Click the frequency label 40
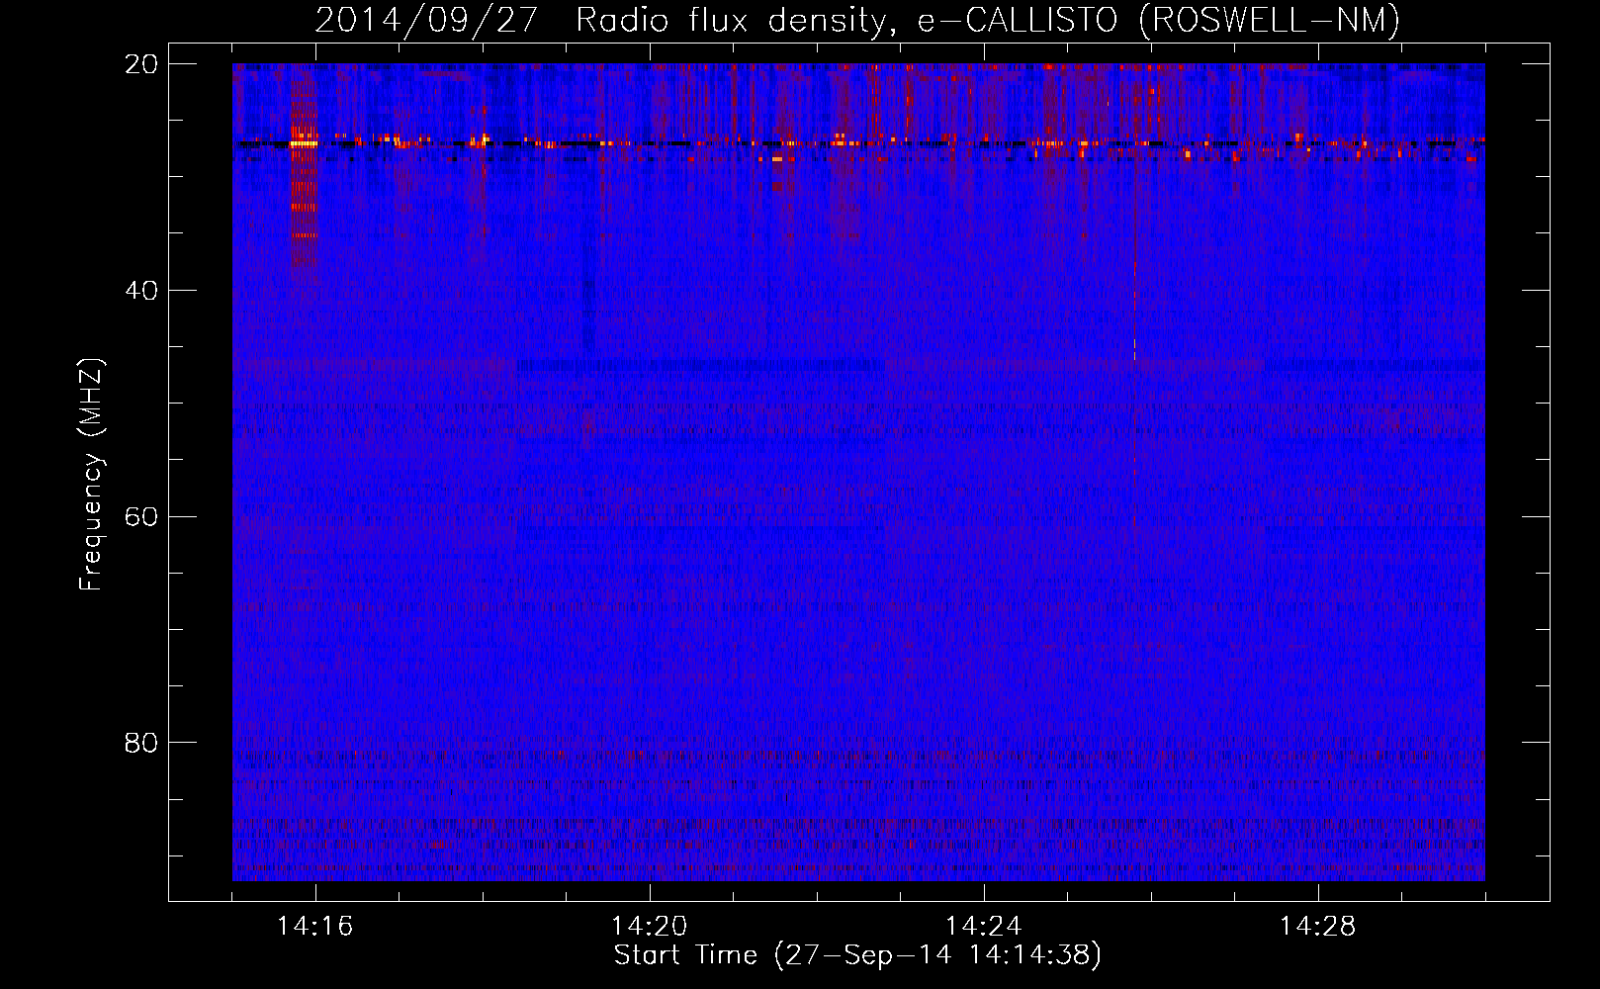The width and height of the screenshot is (1600, 989). (141, 291)
